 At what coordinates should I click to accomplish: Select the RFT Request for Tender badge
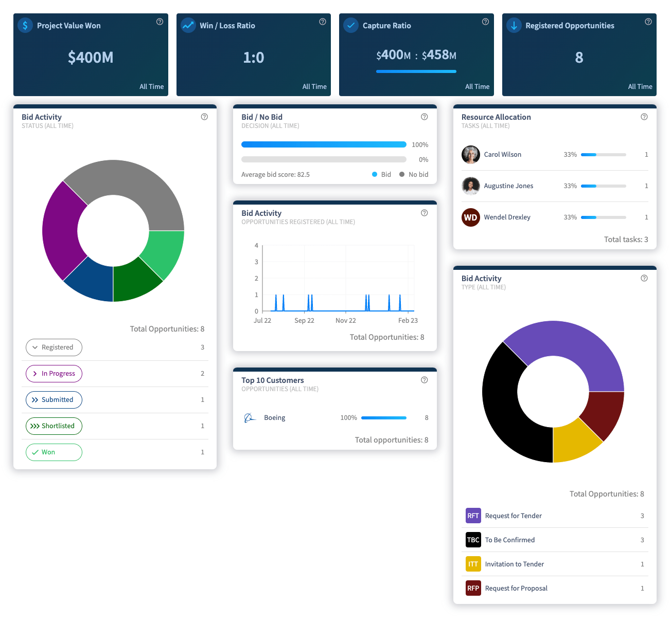[473, 516]
